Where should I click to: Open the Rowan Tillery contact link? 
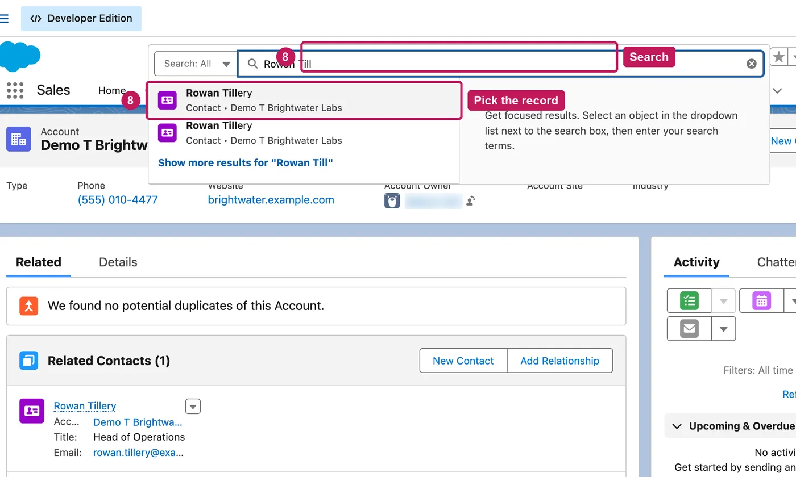[x=85, y=406]
